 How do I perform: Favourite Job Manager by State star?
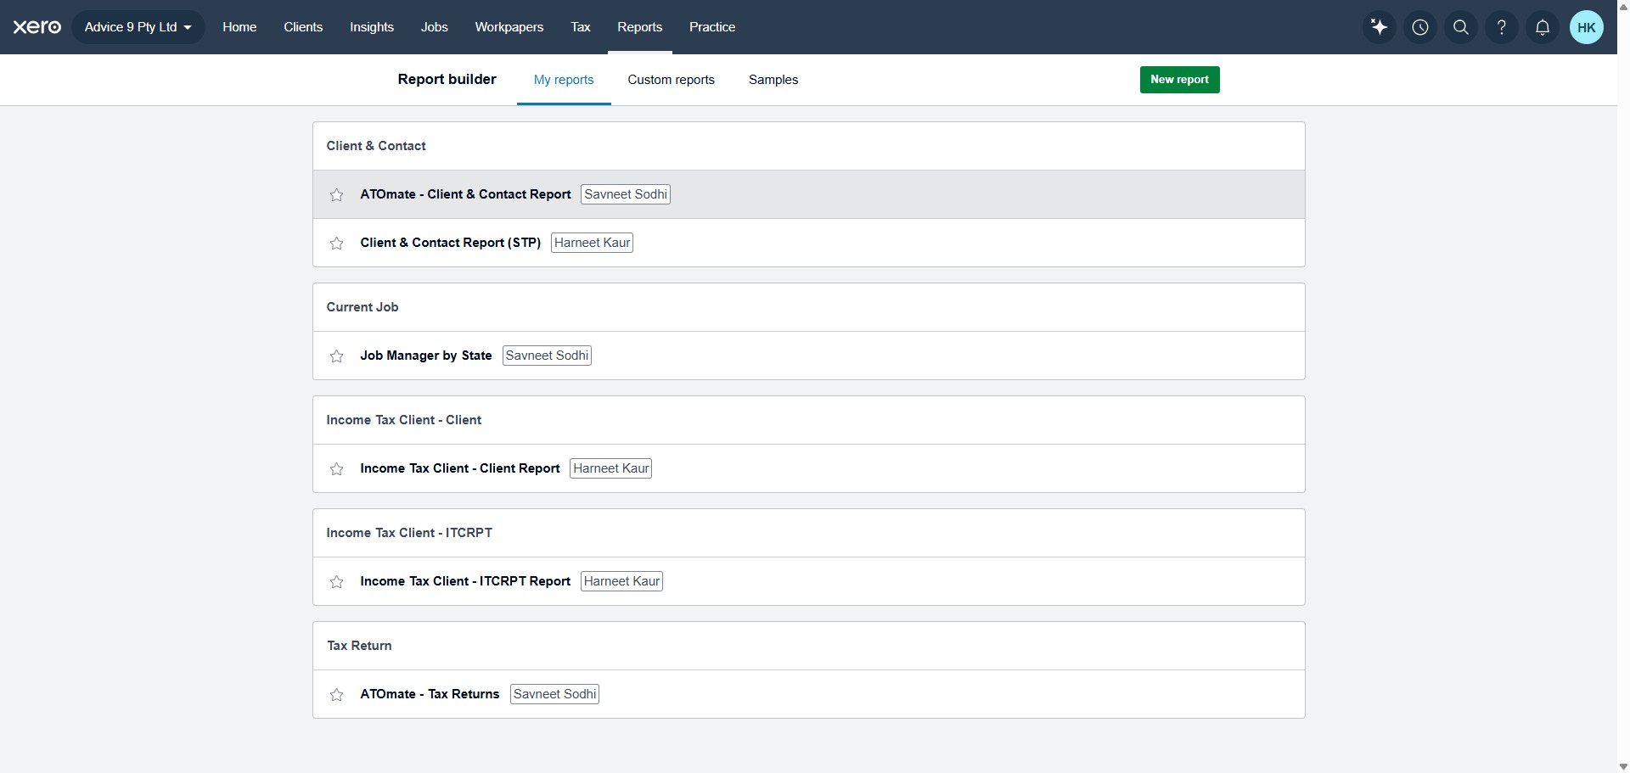coord(337,356)
